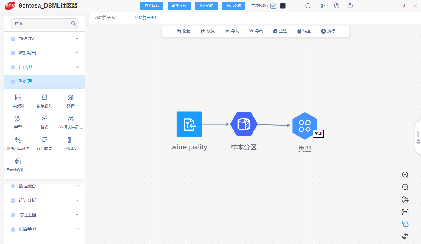421x244 pixels.
Task: Select the 类型 node on canvas
Action: point(305,126)
